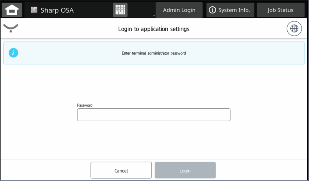Focus the Password input field
The height and width of the screenshot is (181, 309).
click(x=153, y=115)
